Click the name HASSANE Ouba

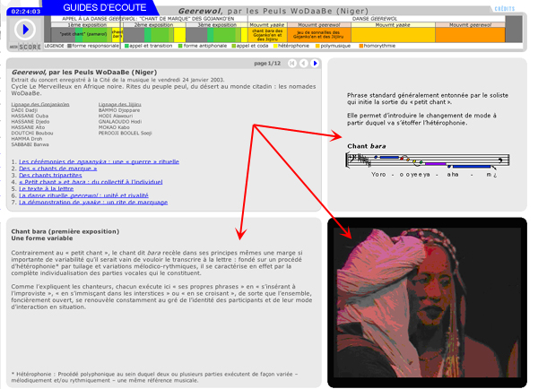pos(30,116)
